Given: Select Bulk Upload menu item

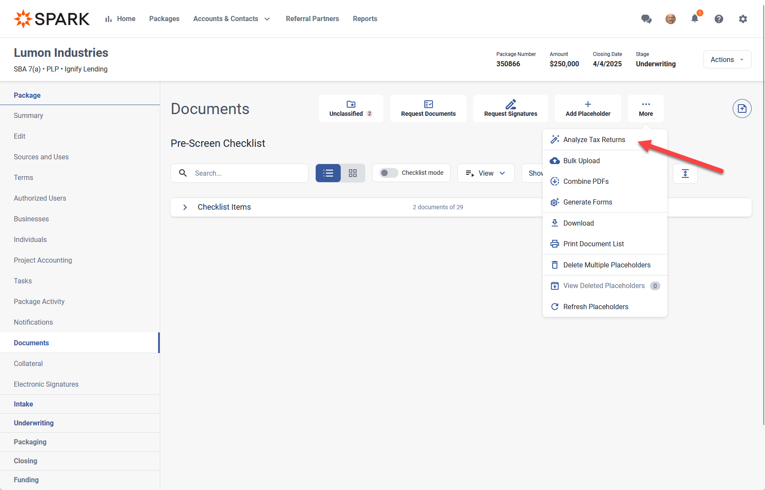Looking at the screenshot, I should click(x=605, y=161).
